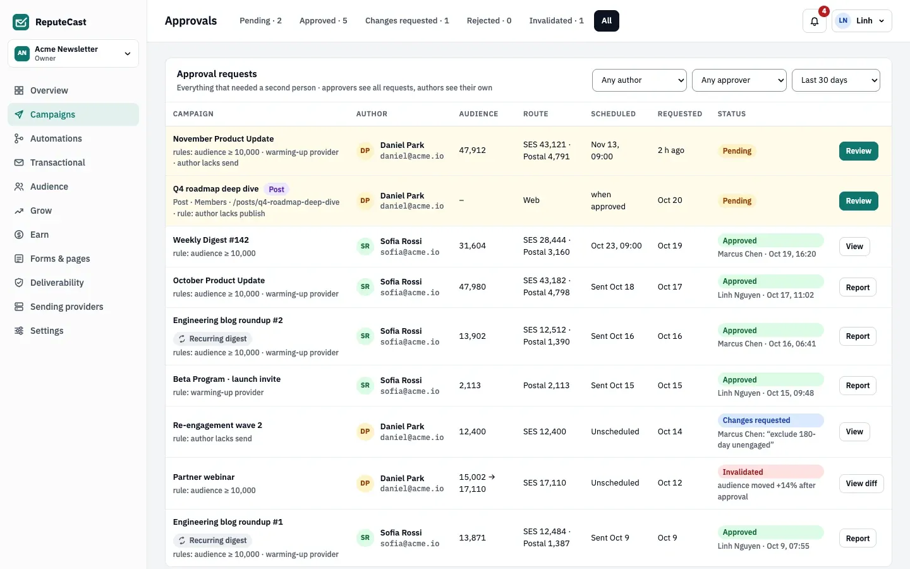Image resolution: width=910 pixels, height=569 pixels.
Task: Switch to the Changes requested · 1 tab
Action: (x=407, y=21)
